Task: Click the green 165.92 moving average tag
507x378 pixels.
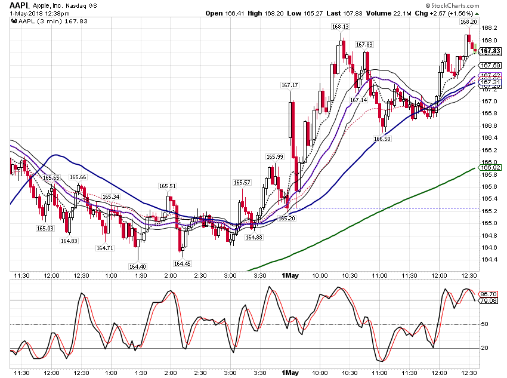Action: pyautogui.click(x=490, y=168)
